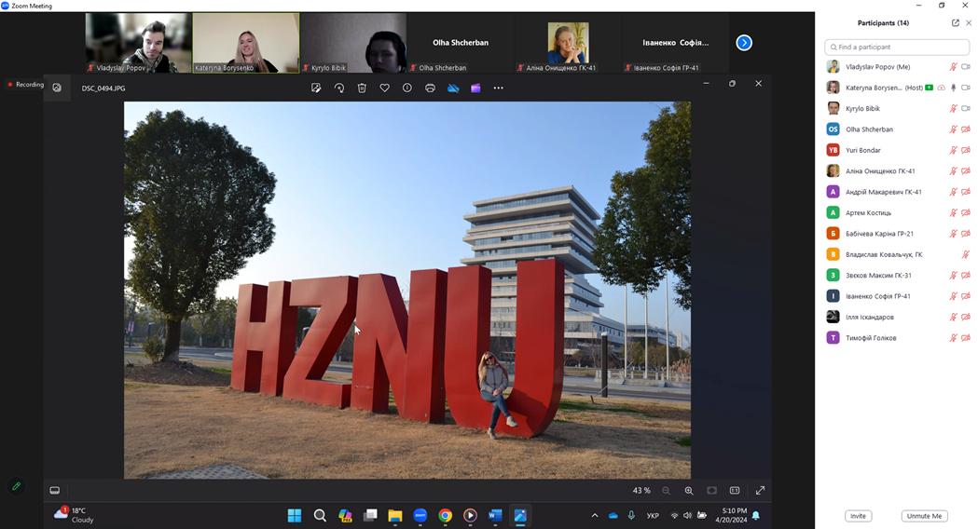The image size is (978, 529).
Task: Delete the photo with the trash icon
Action: click(x=362, y=88)
